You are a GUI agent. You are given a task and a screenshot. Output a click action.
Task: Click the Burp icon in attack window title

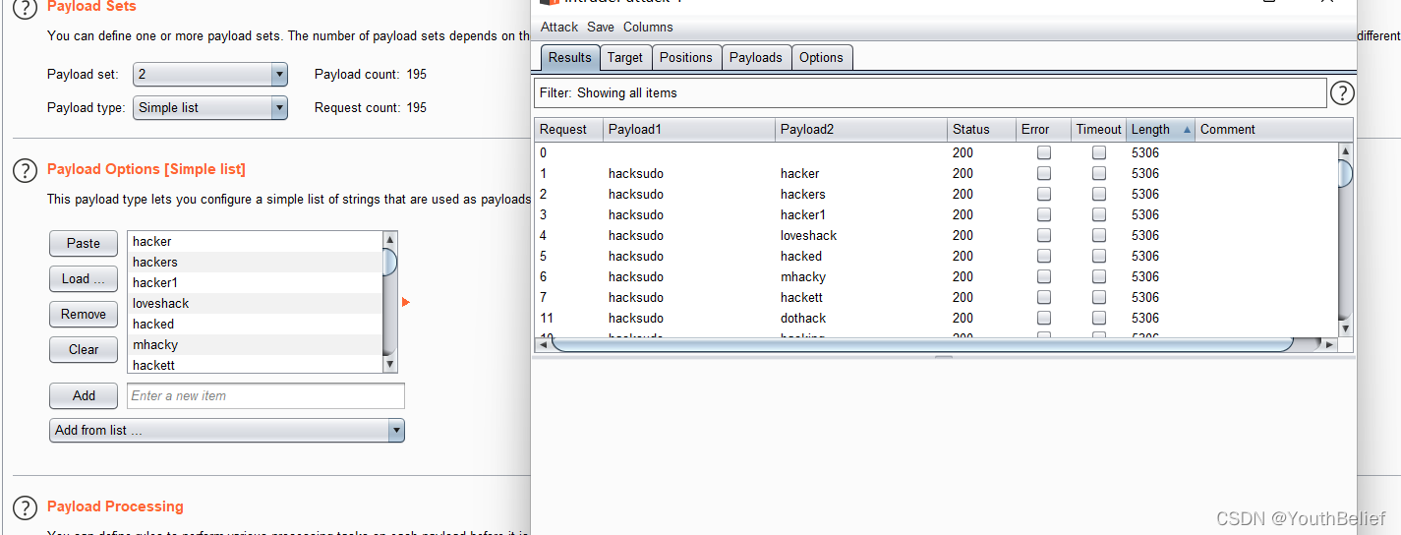[x=550, y=2]
